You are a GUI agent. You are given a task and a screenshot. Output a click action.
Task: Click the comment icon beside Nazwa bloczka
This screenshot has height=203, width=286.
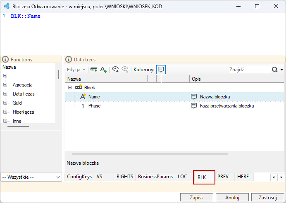pyautogui.click(x=194, y=96)
